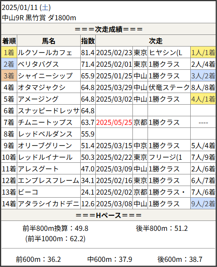Viewport: 217px width, 267px height.
Task: Click race name 伏竜ステーク
Action: (x=169, y=87)
